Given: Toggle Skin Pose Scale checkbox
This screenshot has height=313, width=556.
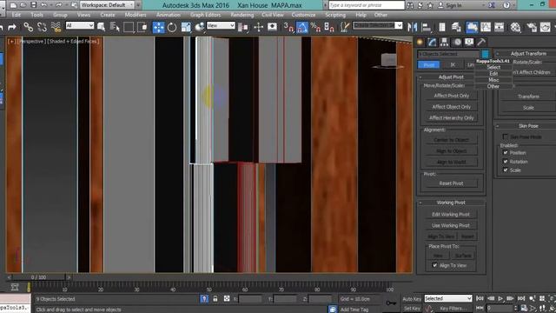Looking at the screenshot, I should click(506, 170).
